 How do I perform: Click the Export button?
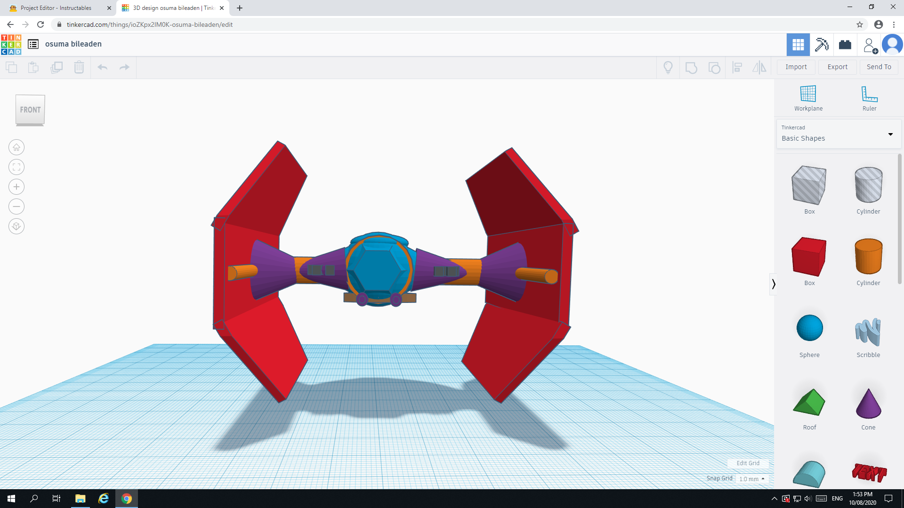[x=838, y=67]
